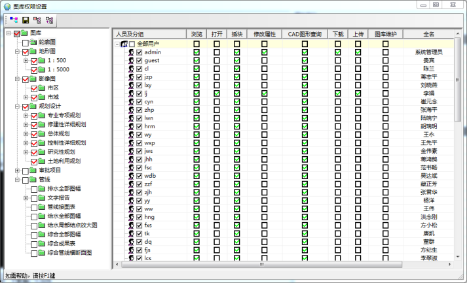This screenshot has height=283, width=467.
Task: Click the 全部用户 group icon
Action: pos(122,44)
